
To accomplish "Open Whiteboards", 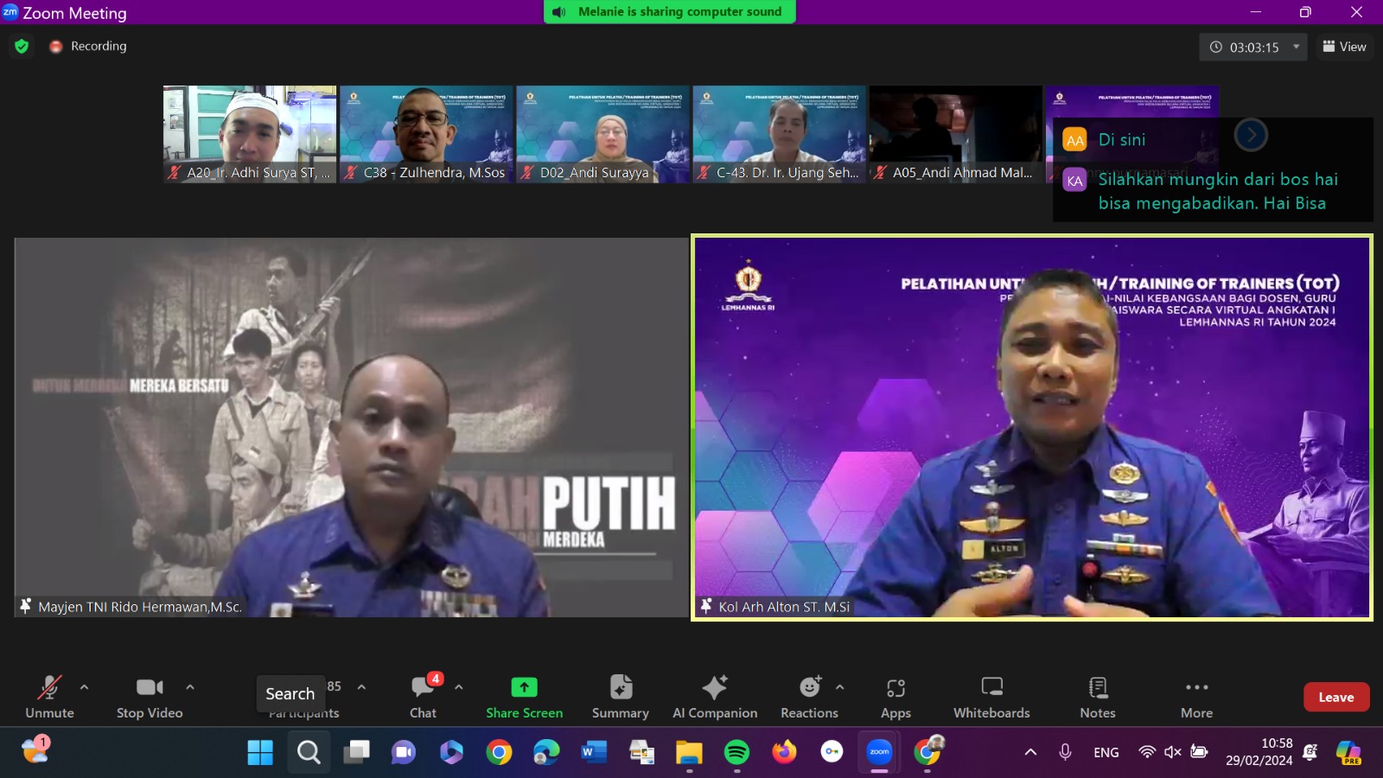I will tap(991, 696).
